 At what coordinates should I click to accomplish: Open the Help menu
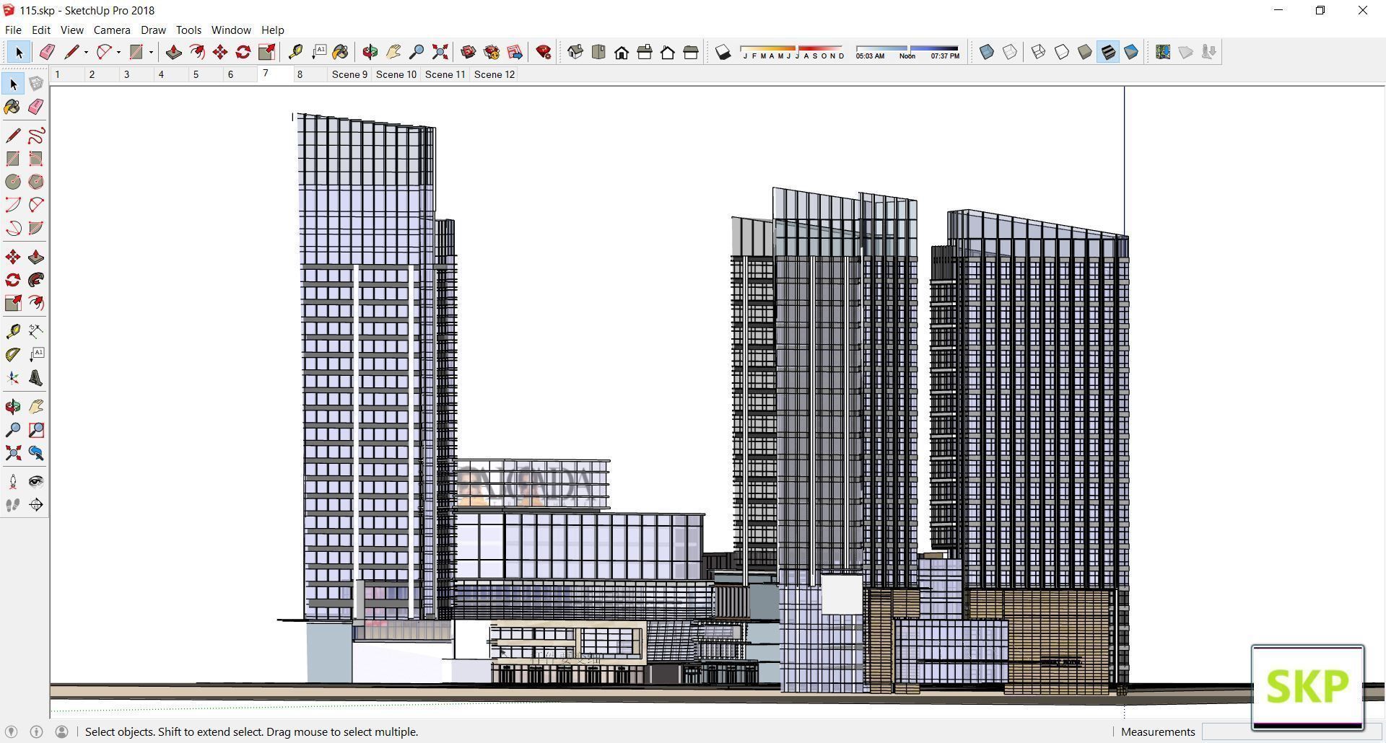tap(272, 30)
